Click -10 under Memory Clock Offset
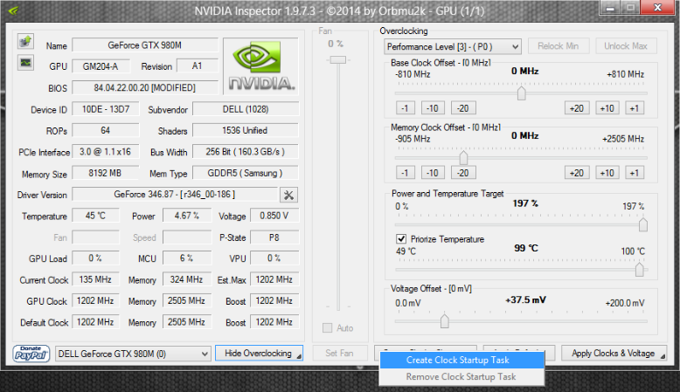Image resolution: width=680 pixels, height=392 pixels. tap(433, 173)
